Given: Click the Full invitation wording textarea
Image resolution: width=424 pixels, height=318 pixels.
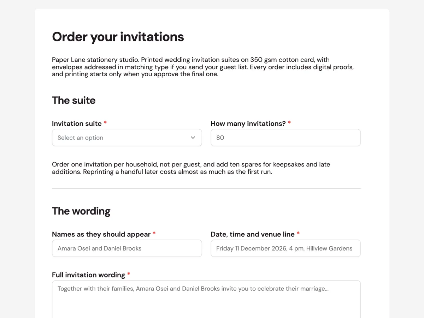Looking at the screenshot, I should [x=206, y=300].
